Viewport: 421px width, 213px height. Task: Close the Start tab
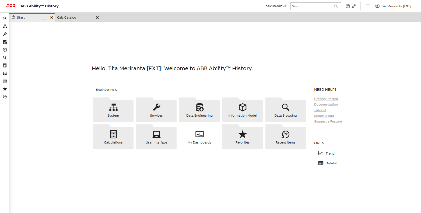[x=52, y=18]
